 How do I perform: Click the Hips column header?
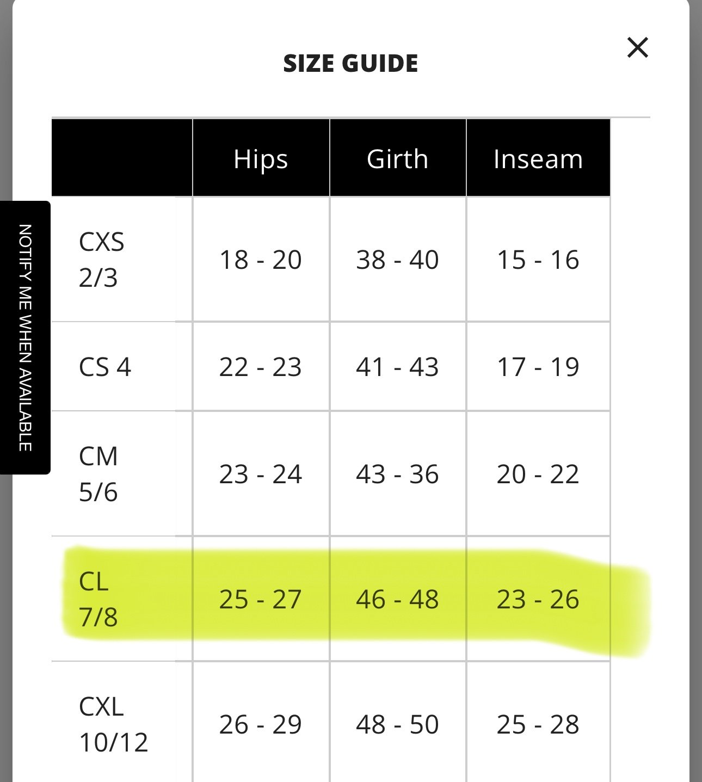[261, 158]
